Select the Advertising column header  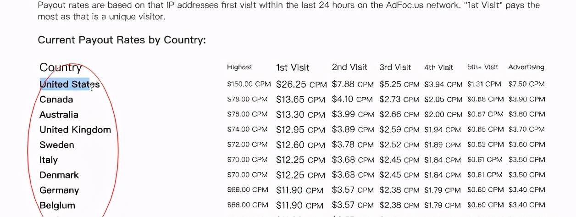(526, 67)
